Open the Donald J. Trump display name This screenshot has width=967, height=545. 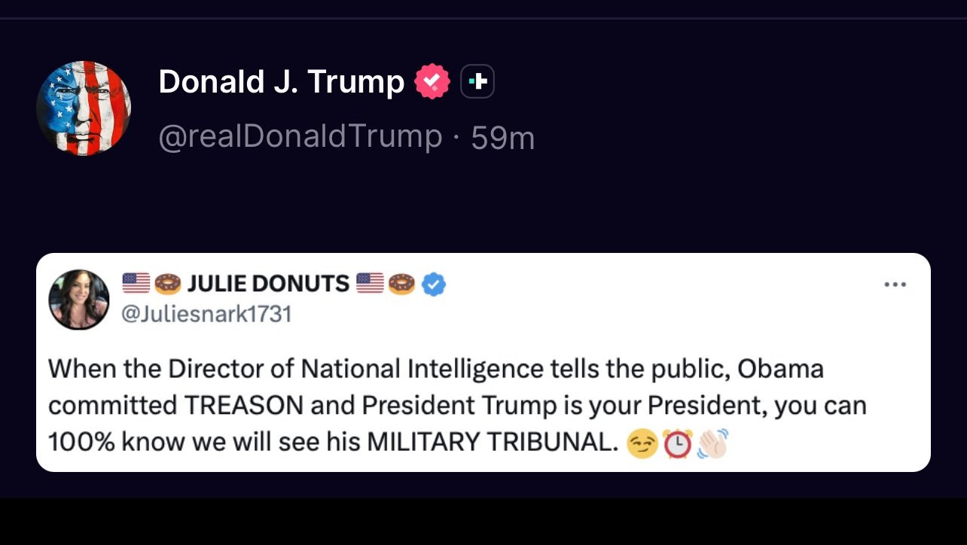click(281, 81)
